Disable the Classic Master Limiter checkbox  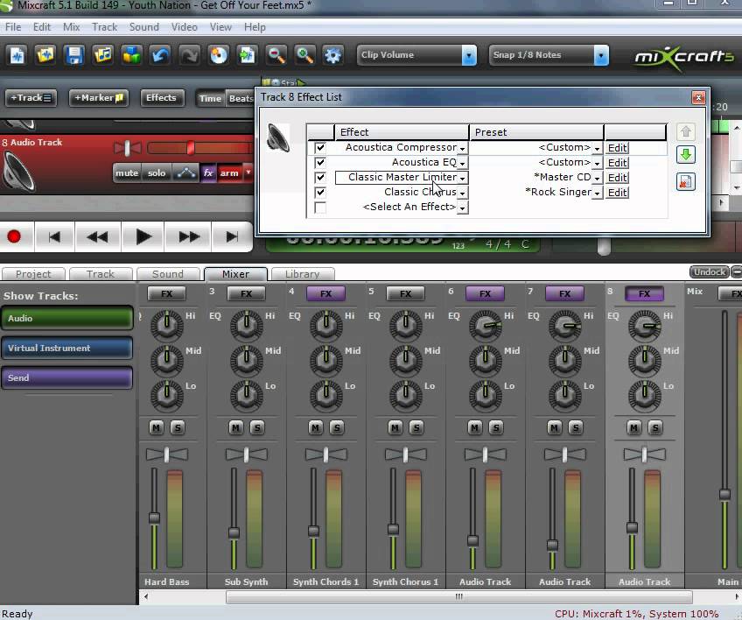(x=320, y=177)
